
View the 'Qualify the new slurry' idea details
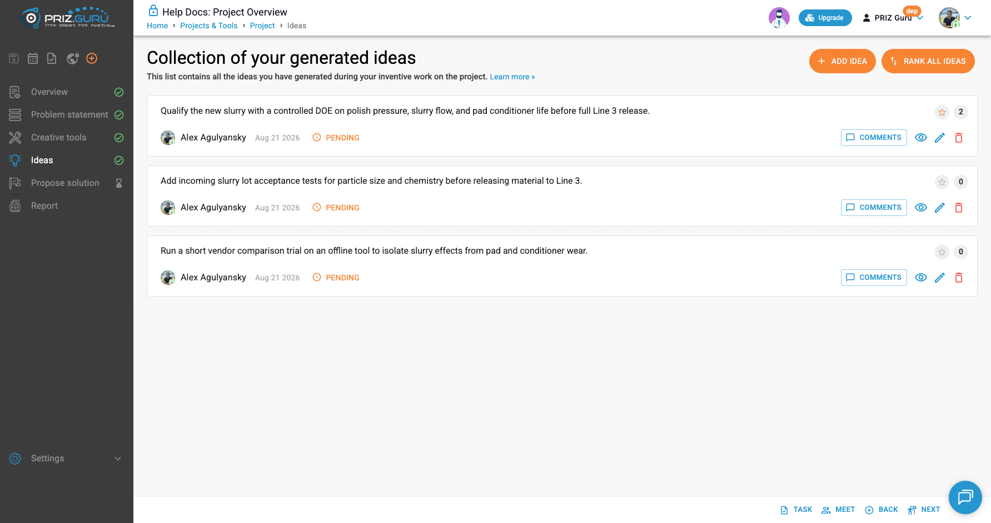coord(921,138)
